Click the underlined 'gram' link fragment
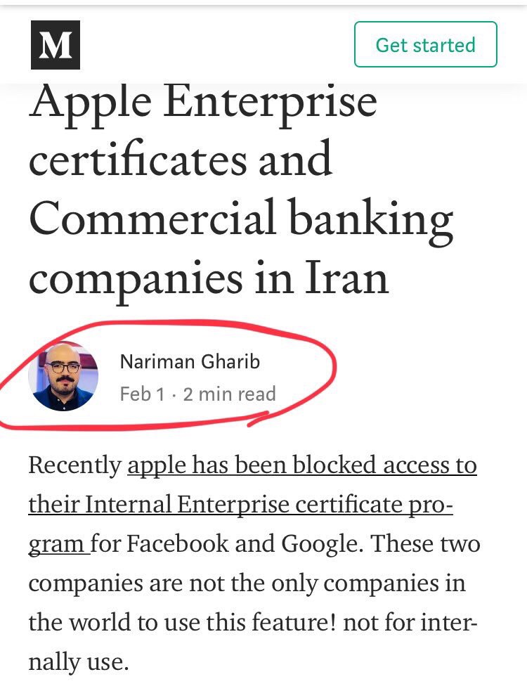 coord(58,544)
